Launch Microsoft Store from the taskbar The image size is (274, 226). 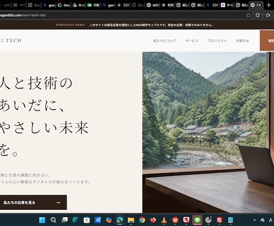[86, 220]
